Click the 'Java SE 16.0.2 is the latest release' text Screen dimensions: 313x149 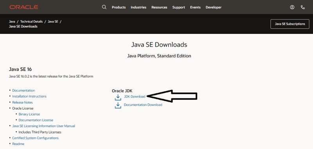coord(51,76)
